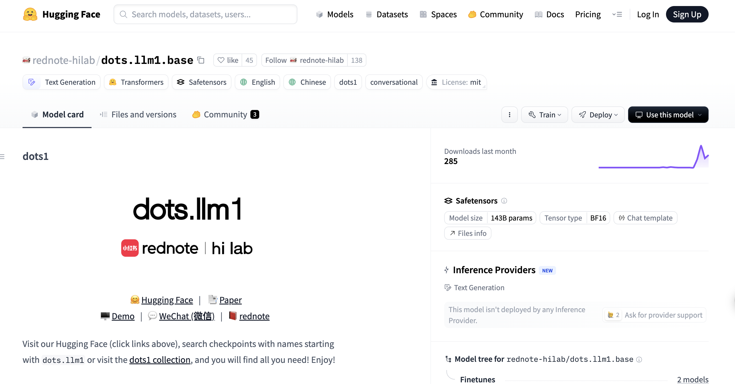Click the Hugging Face logo emoji
The height and width of the screenshot is (384, 735).
(x=30, y=14)
